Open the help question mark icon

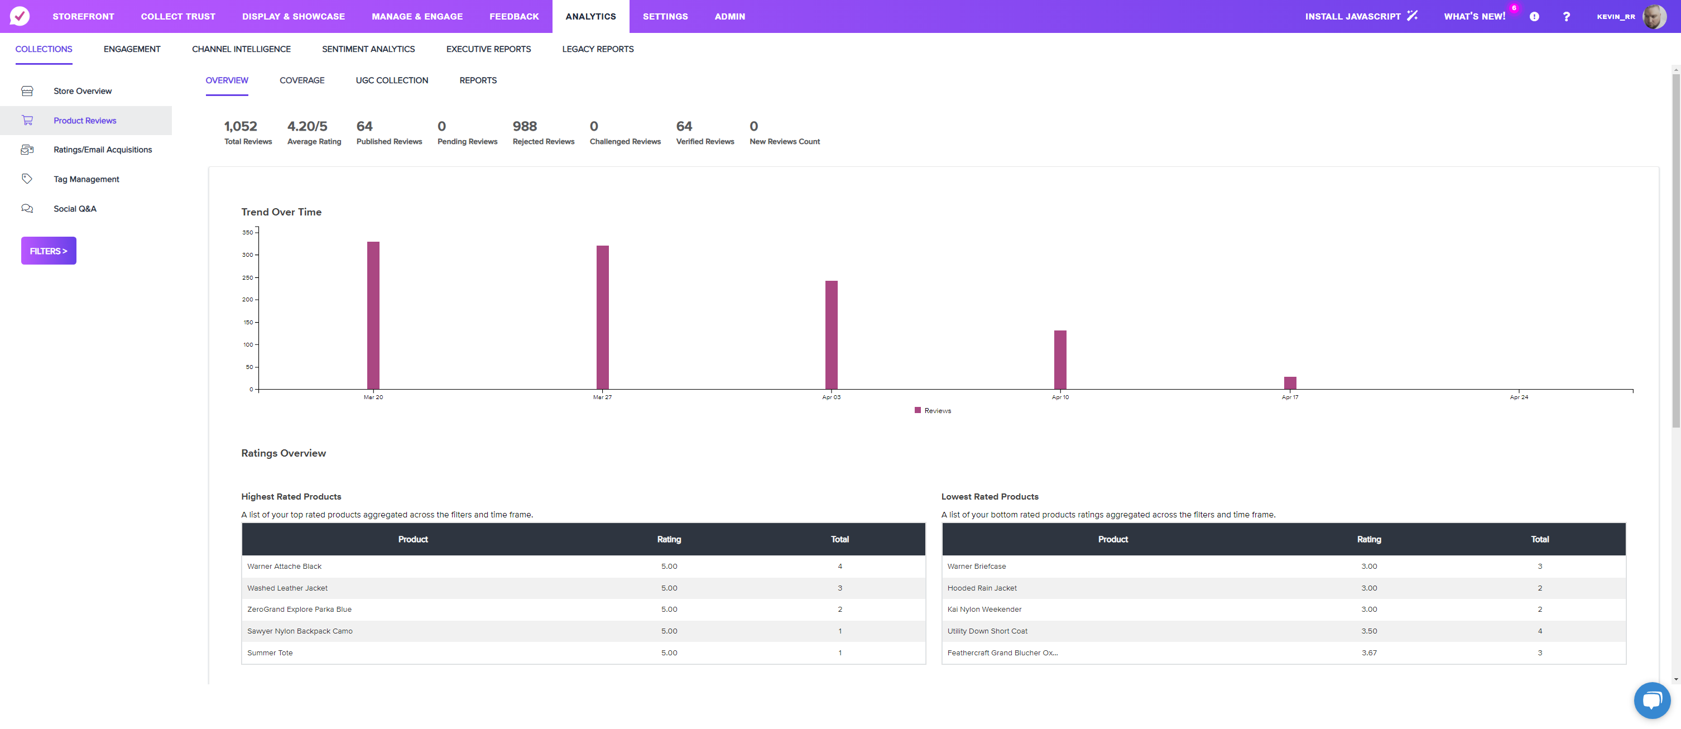pos(1566,16)
